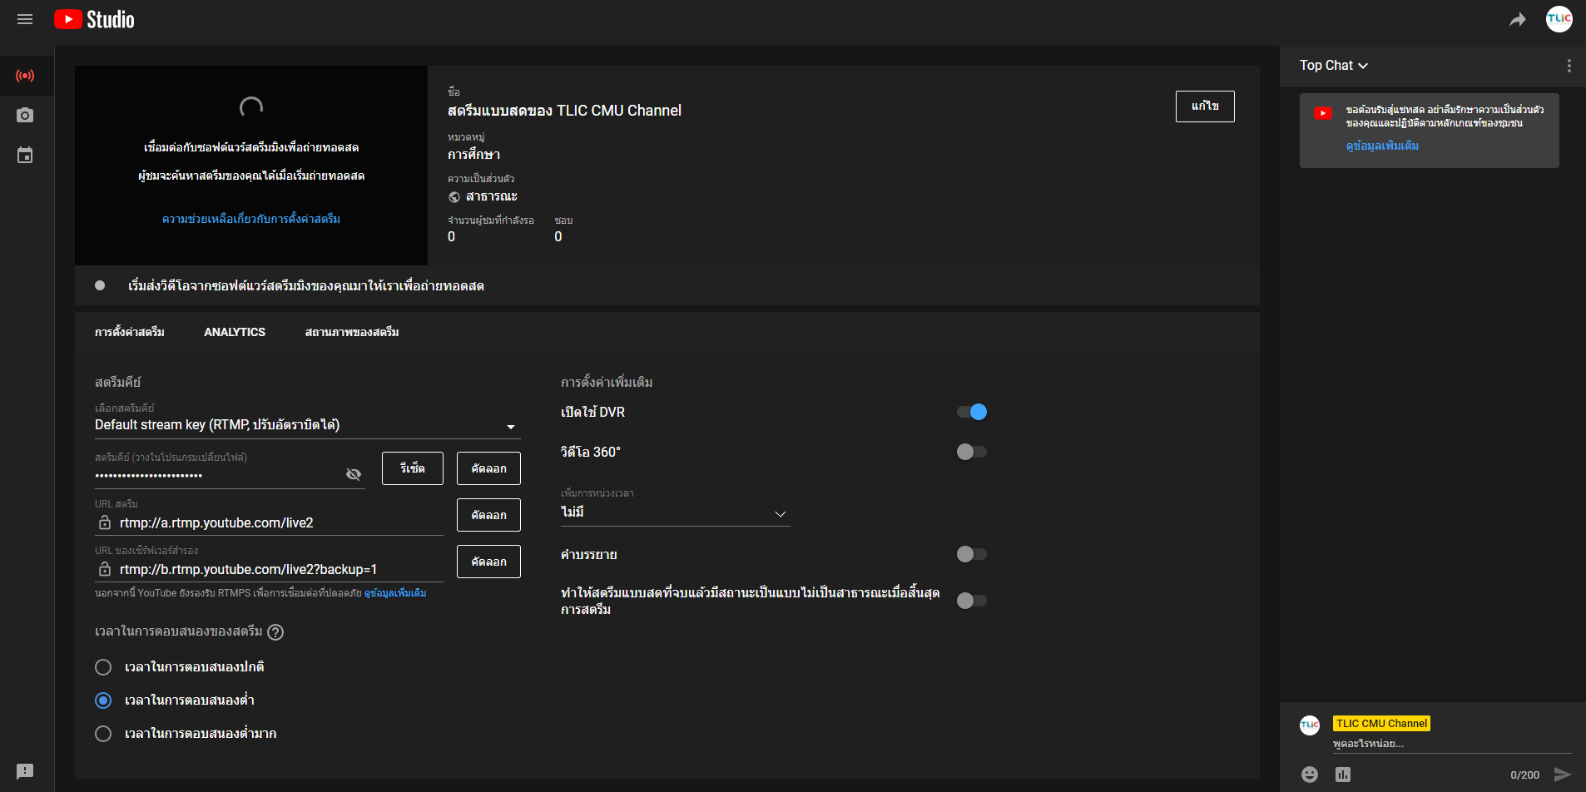This screenshot has height=792, width=1586.
Task: Toggle stream key visibility eye icon
Action: click(354, 474)
